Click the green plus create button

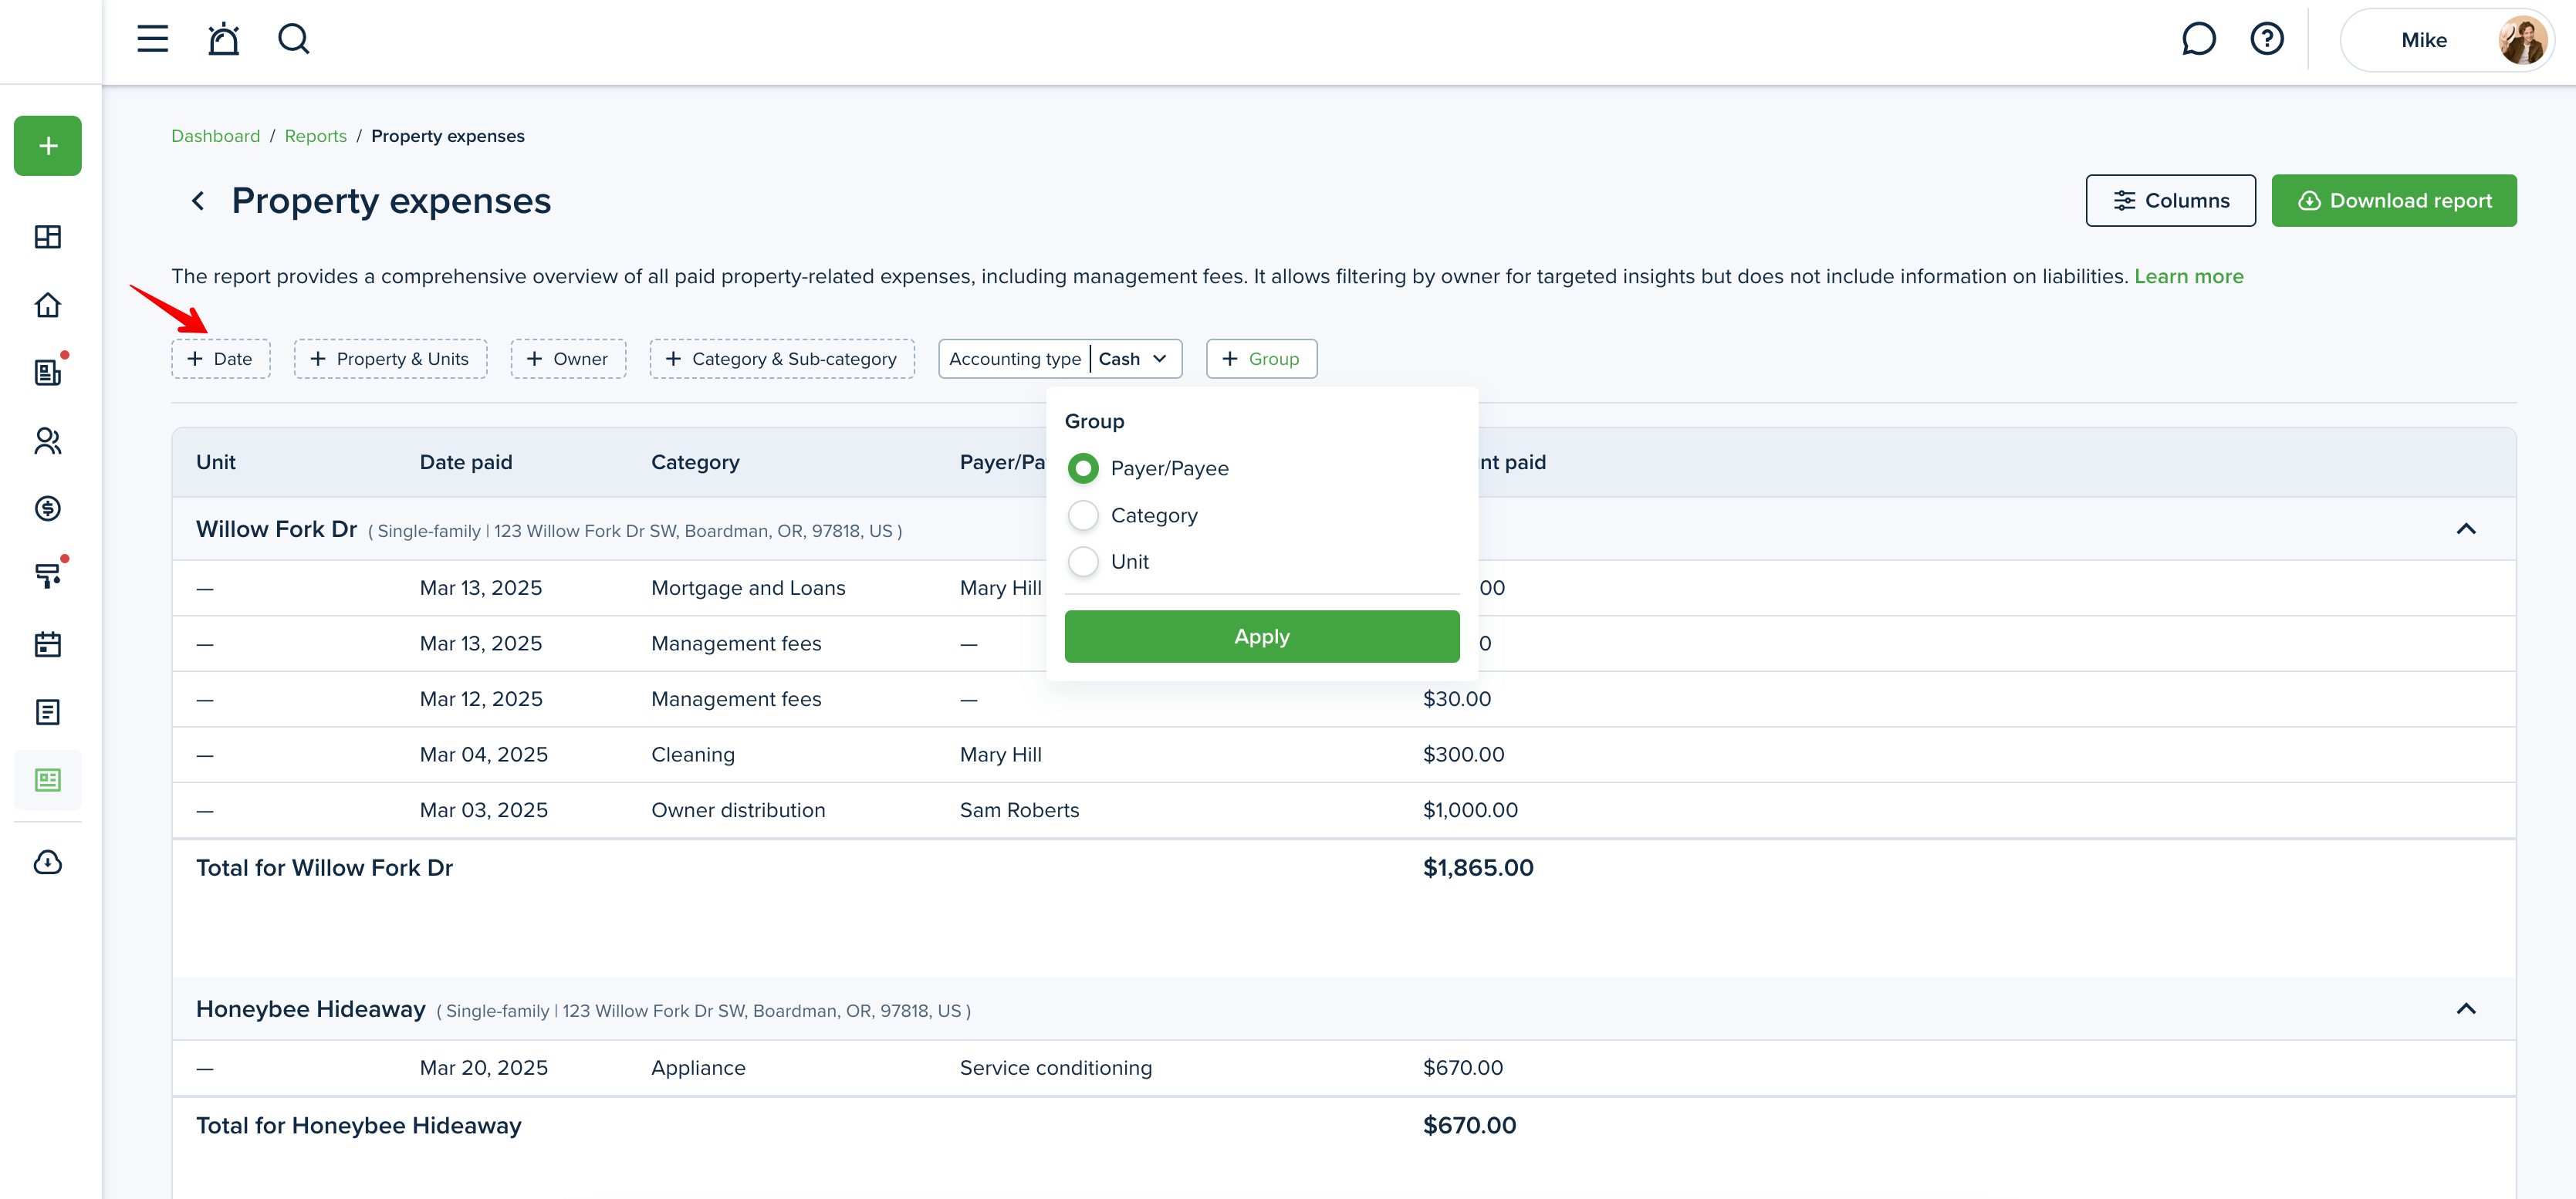coord(48,146)
